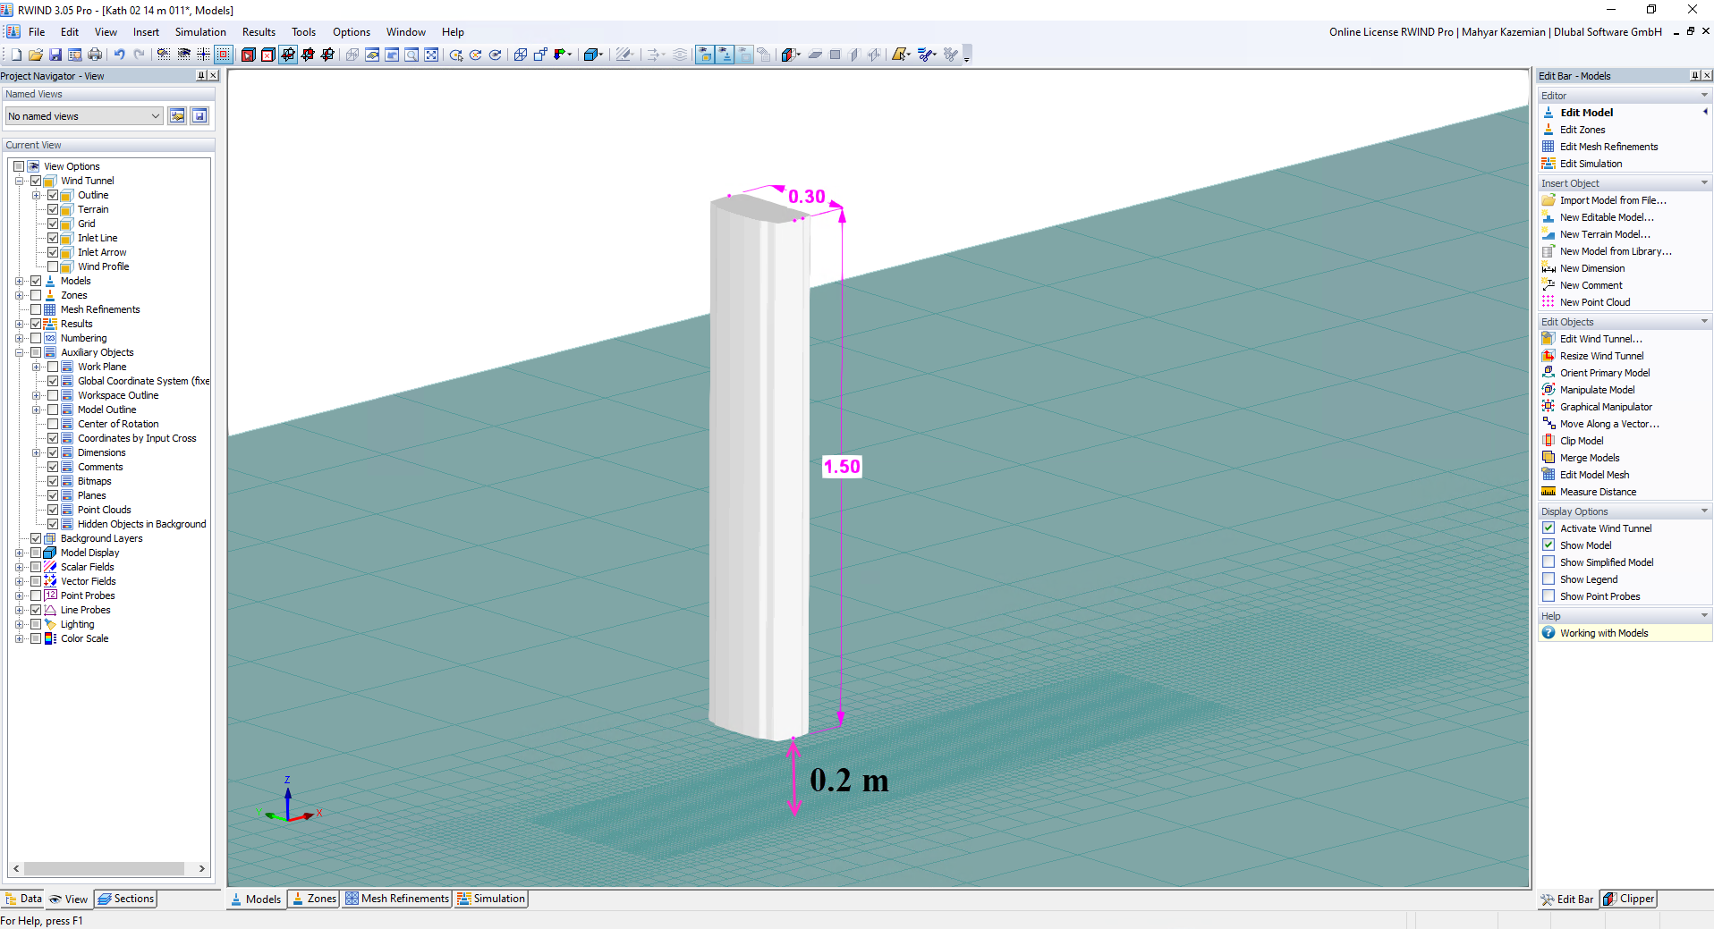Click the New Dimension tool

tap(1591, 268)
